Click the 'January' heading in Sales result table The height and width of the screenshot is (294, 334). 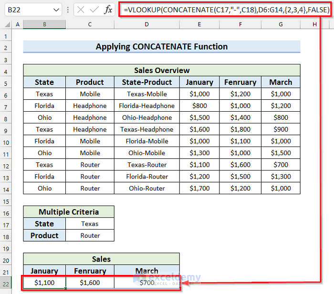click(x=44, y=271)
